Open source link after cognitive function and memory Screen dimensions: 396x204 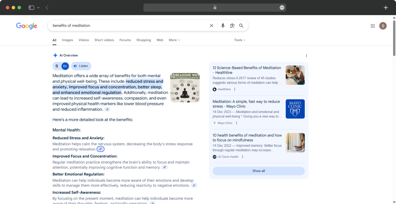pyautogui.click(x=165, y=167)
